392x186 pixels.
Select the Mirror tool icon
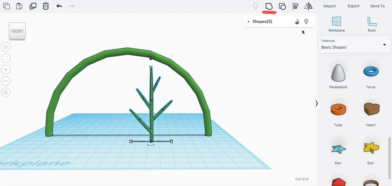click(x=308, y=6)
